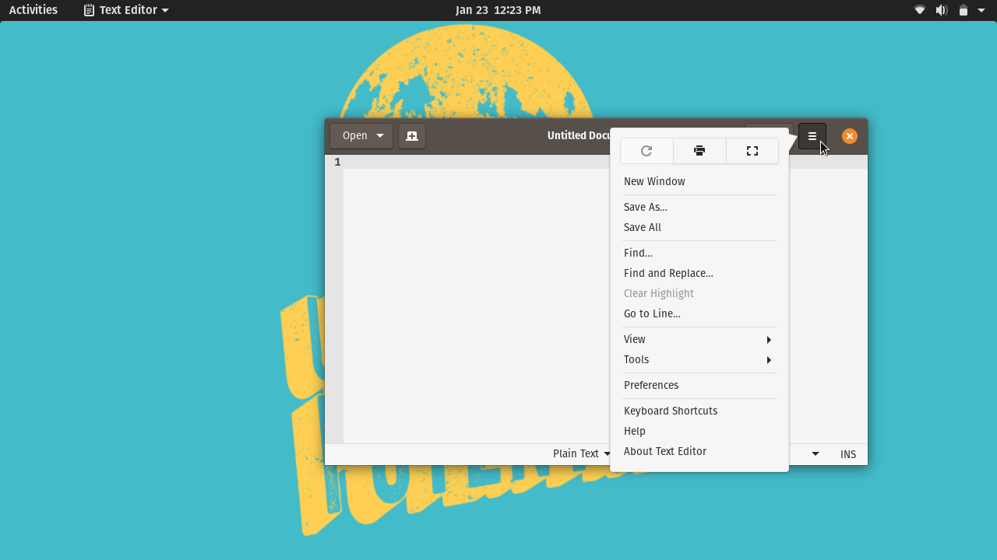
Task: Expand the Tools submenu
Action: (699, 359)
